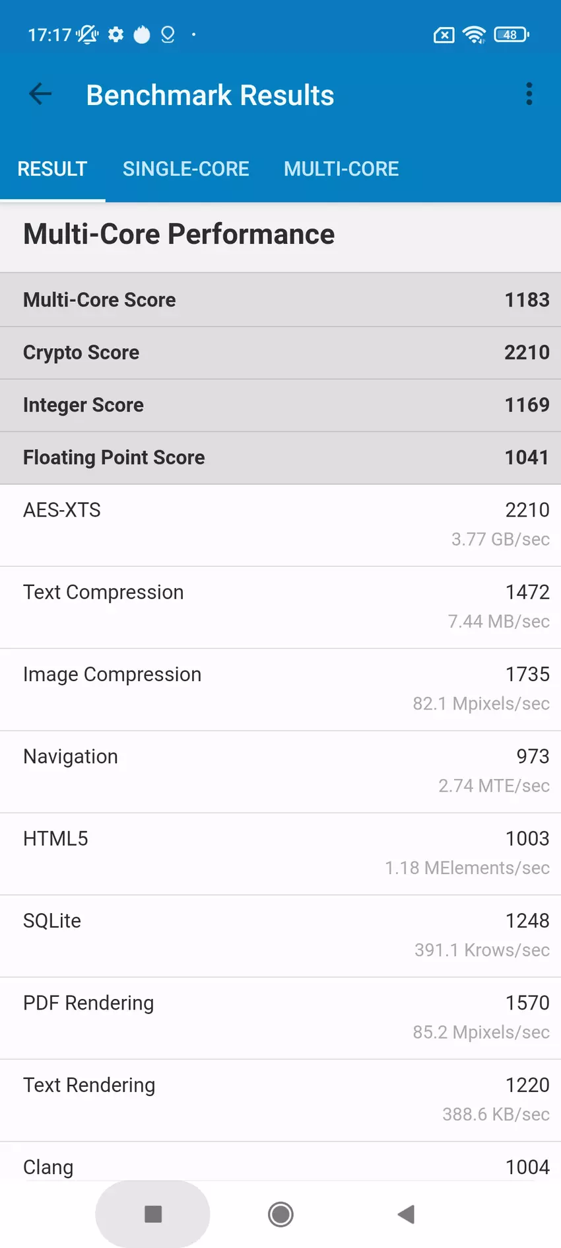
Task: Tap the battery indicator icon
Action: (511, 34)
